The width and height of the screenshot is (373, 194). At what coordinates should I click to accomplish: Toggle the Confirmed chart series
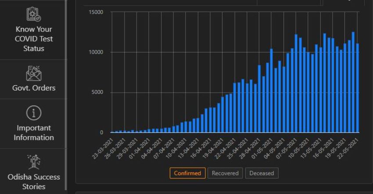click(187, 173)
